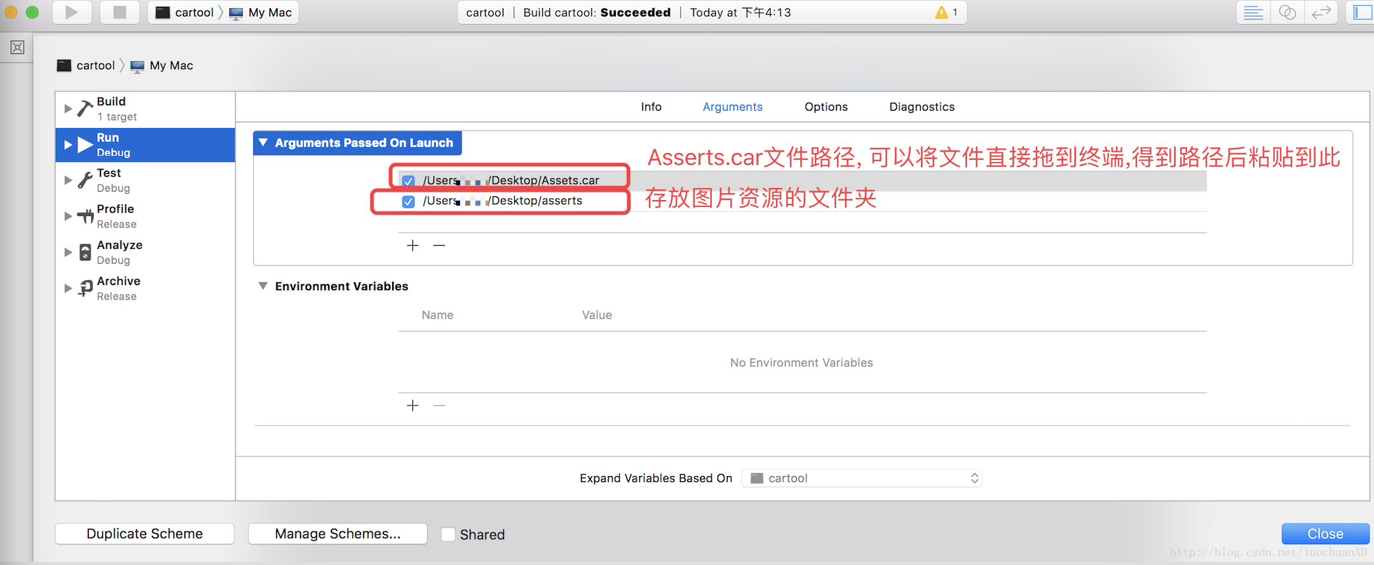Add a new environment variable with plus
The image size is (1374, 565).
click(x=412, y=405)
